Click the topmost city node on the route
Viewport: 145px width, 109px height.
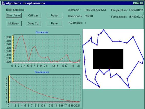click(104, 30)
